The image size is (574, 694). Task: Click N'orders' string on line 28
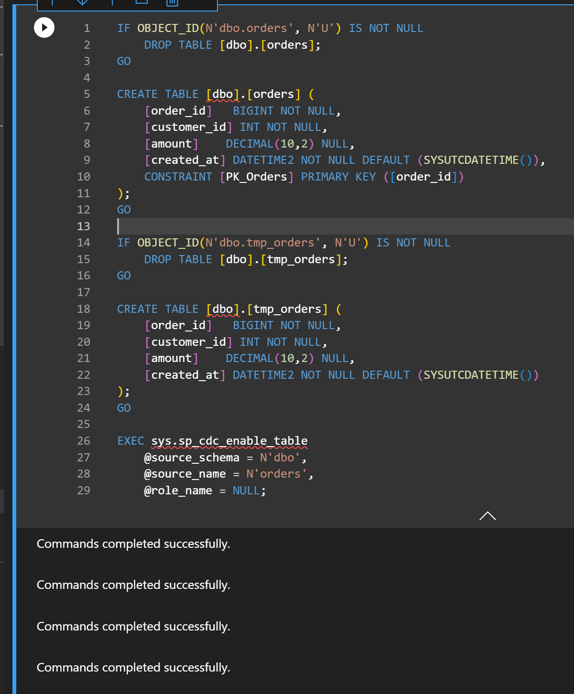pos(277,474)
